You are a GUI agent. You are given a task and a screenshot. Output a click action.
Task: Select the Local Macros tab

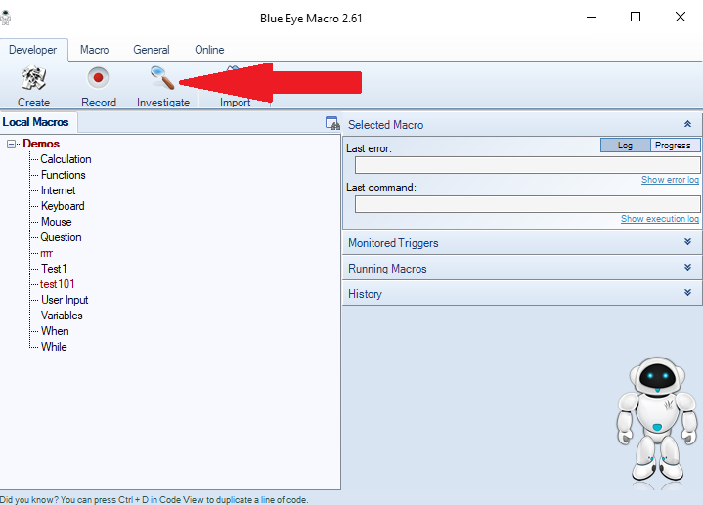tap(36, 122)
